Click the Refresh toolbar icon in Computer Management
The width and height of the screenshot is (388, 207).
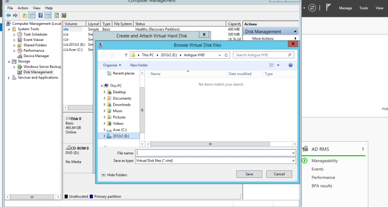pos(57,15)
